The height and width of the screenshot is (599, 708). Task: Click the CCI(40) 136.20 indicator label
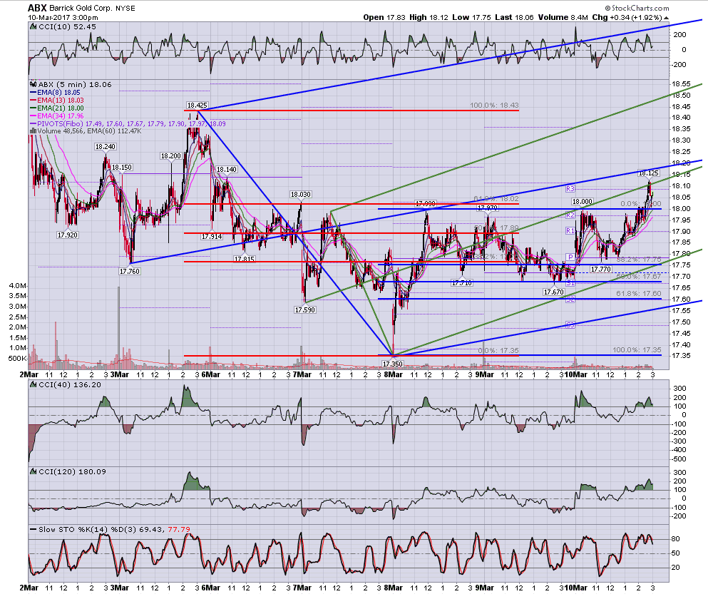point(70,384)
